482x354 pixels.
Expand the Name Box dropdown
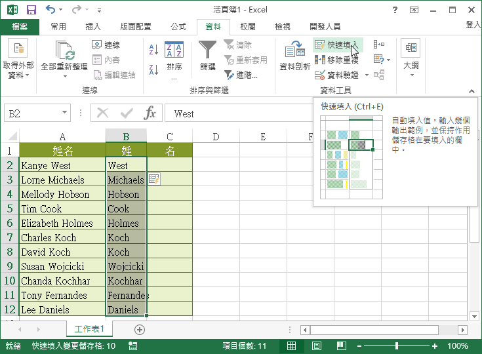64,112
